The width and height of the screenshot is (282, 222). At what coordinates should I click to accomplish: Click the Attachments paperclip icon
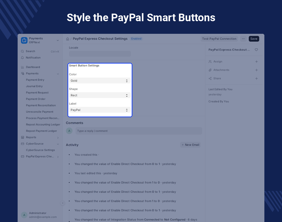(x=210, y=70)
